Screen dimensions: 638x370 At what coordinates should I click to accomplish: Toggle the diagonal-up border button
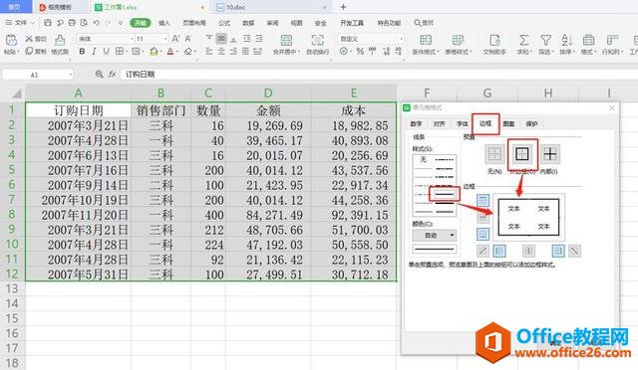coord(482,251)
